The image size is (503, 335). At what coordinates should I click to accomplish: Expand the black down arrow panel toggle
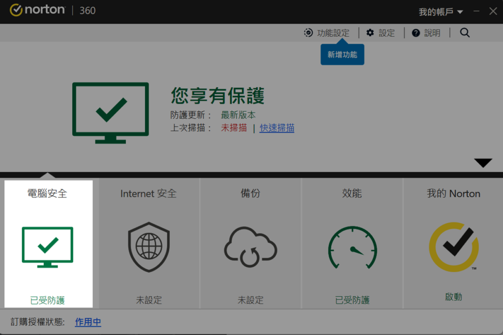pyautogui.click(x=483, y=163)
